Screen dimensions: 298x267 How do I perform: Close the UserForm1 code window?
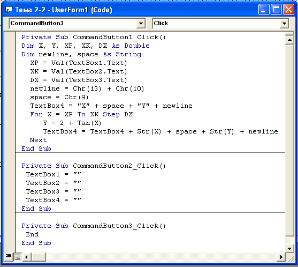(289, 10)
